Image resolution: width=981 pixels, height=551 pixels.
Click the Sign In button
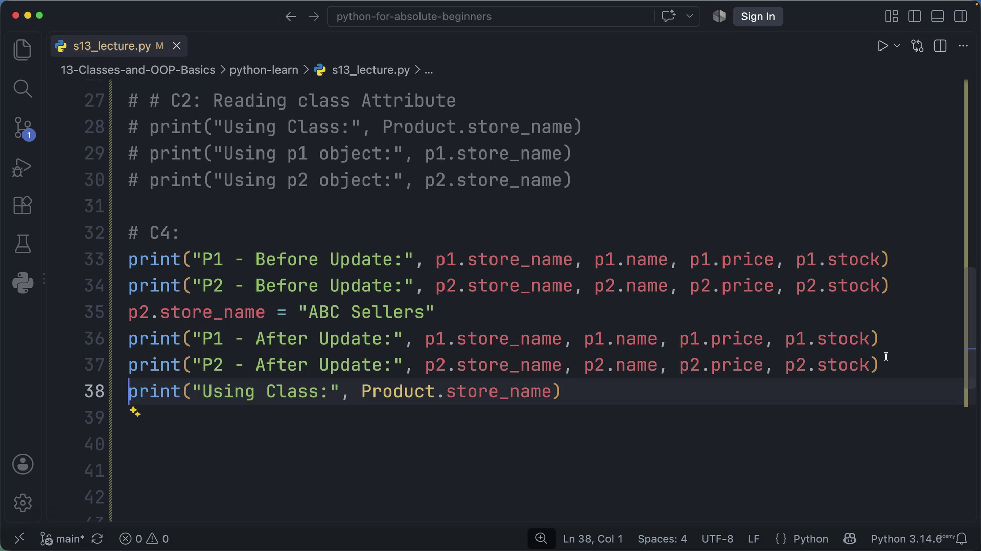758,16
